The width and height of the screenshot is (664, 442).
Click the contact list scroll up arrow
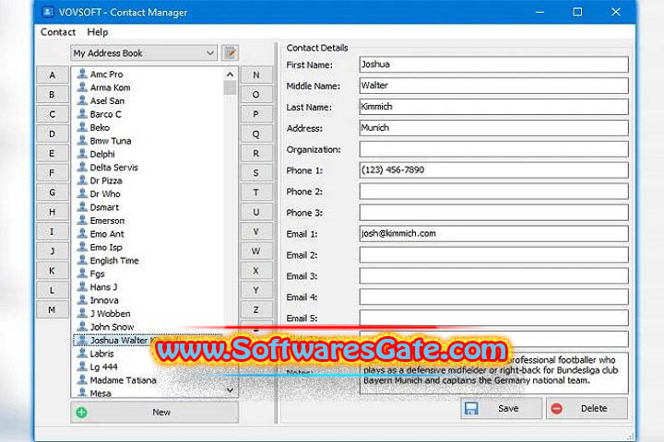(230, 75)
